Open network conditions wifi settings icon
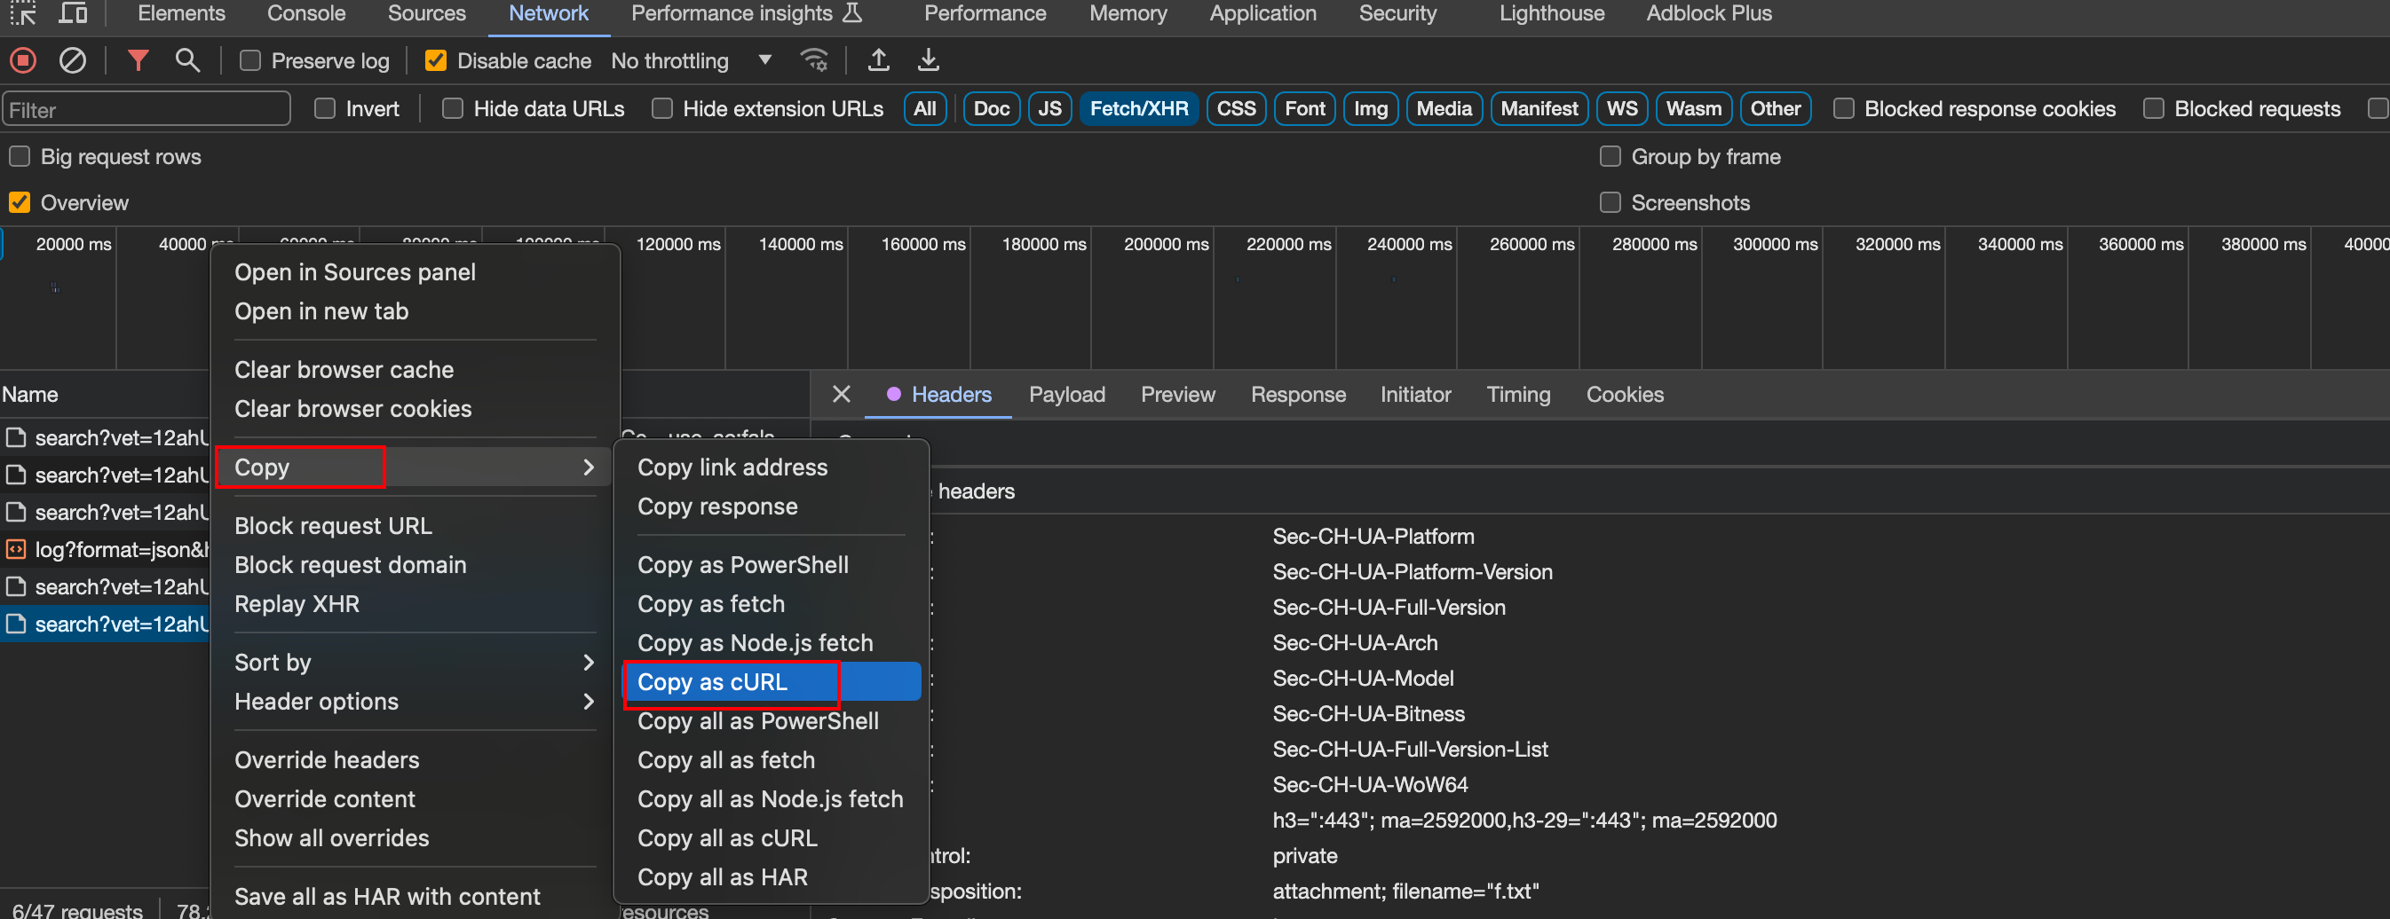2390x919 pixels. pyautogui.click(x=813, y=61)
